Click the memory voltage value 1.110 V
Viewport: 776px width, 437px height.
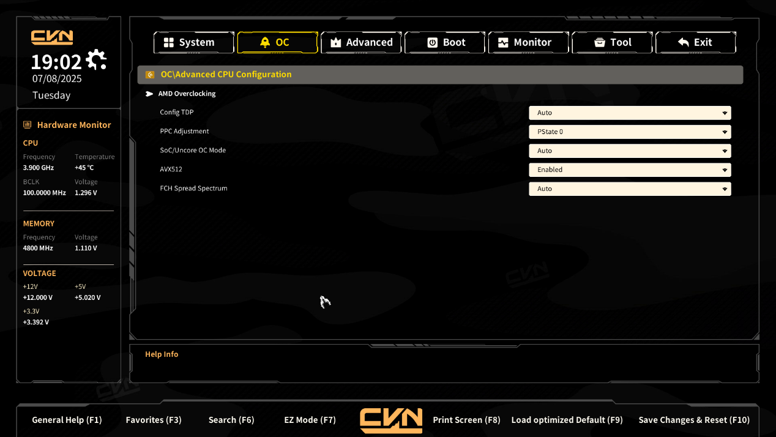(x=86, y=248)
